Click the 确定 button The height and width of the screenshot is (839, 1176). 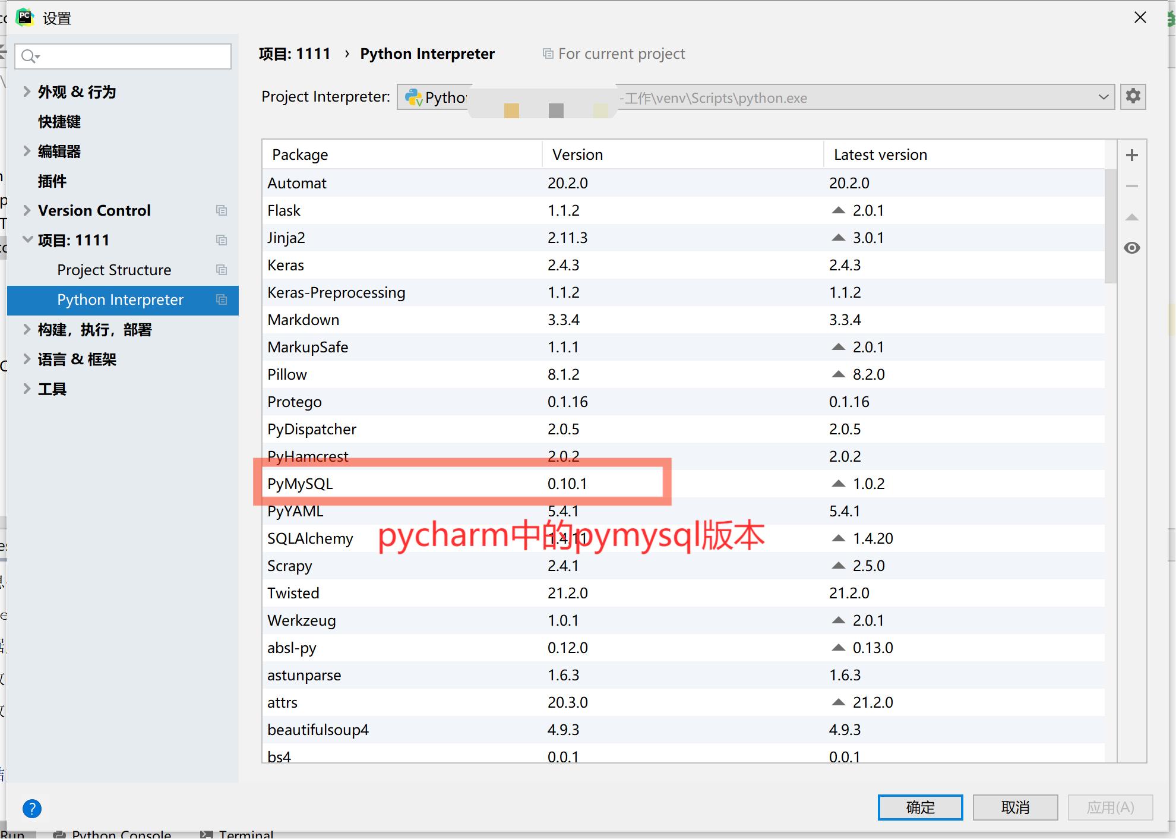(920, 808)
